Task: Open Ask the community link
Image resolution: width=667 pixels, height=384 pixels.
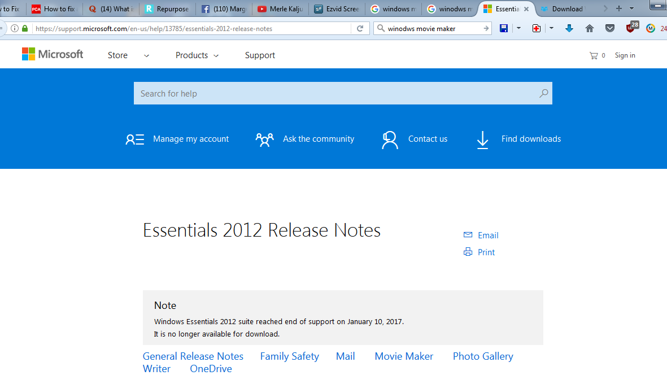Action: (319, 138)
